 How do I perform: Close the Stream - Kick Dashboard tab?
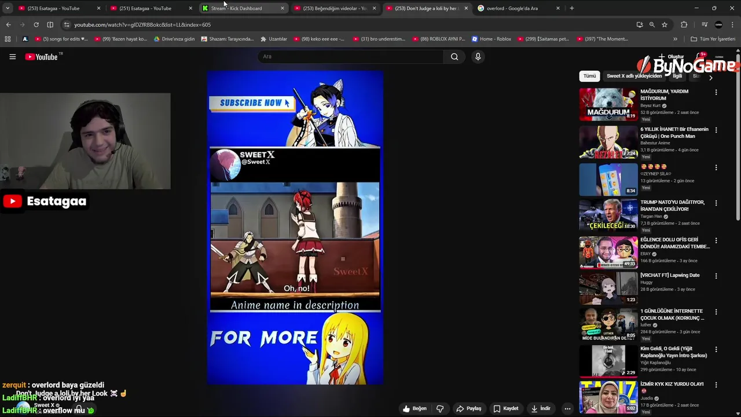tap(282, 8)
